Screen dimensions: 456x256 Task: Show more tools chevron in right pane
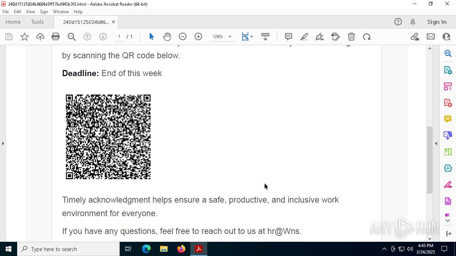coord(448,221)
